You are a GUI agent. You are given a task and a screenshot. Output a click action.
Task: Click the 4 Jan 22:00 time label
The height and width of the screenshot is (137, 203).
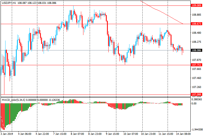(x=42, y=134)
